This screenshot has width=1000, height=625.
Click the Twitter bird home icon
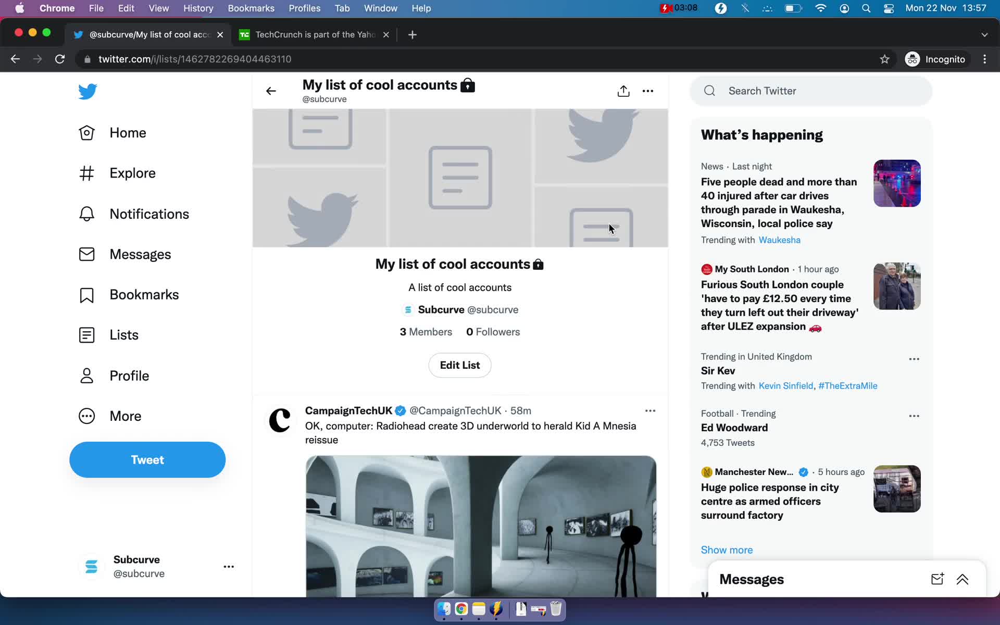point(87,91)
